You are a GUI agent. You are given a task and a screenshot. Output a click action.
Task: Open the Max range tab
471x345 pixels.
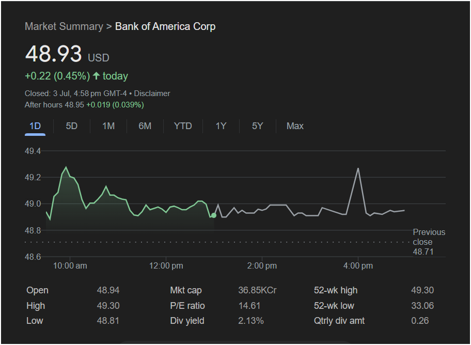[295, 126]
